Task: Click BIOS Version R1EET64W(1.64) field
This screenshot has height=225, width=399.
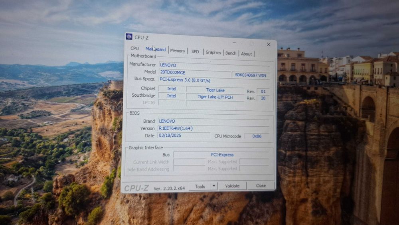Action: (213, 128)
